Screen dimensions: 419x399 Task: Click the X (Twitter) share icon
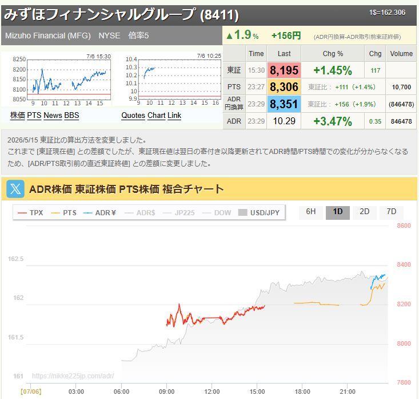15,189
